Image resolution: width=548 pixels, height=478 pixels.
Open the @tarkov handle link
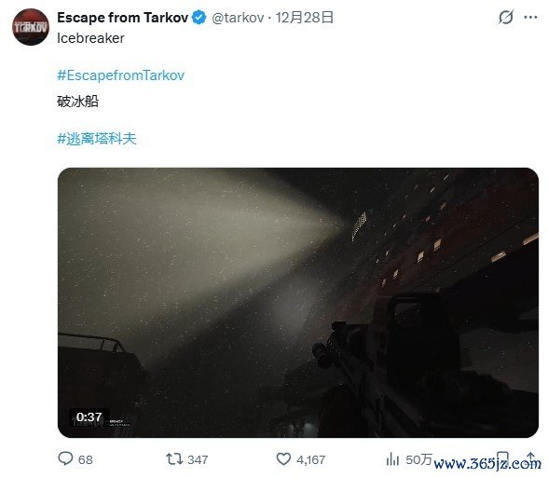238,18
